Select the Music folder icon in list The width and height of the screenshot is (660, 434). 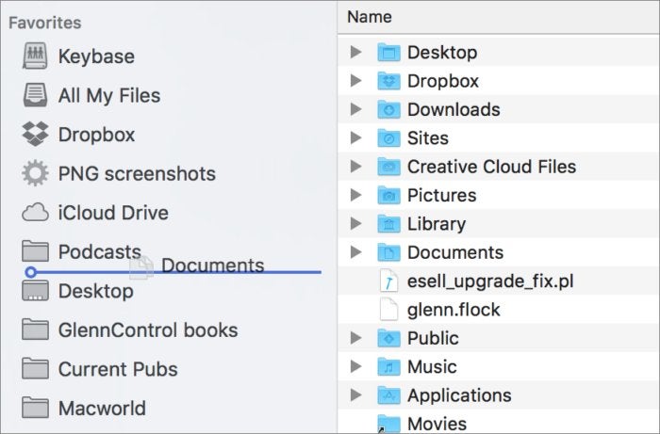(x=388, y=367)
